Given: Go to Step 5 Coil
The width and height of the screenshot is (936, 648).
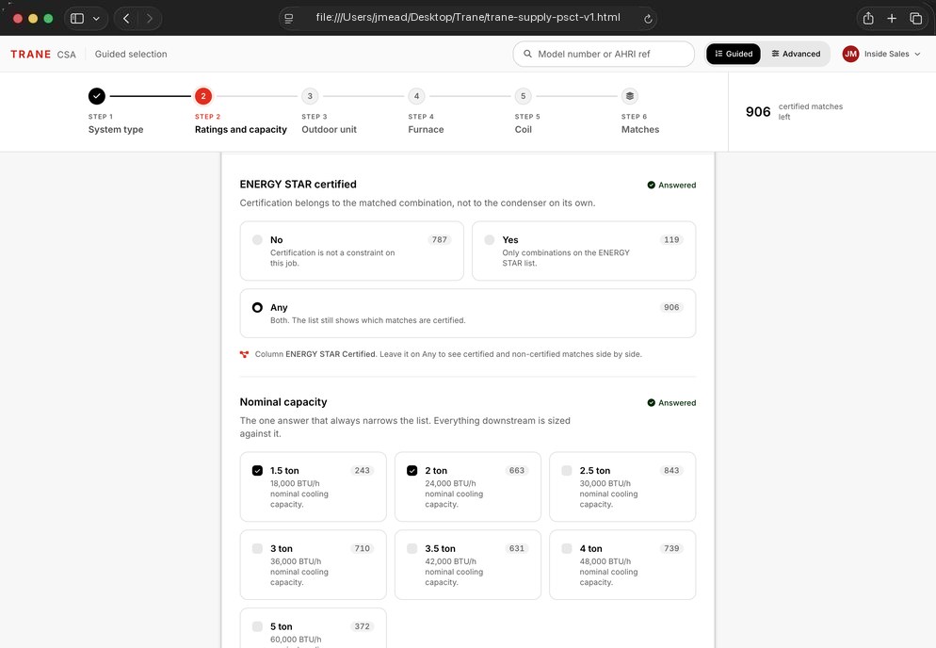Looking at the screenshot, I should [x=524, y=111].
